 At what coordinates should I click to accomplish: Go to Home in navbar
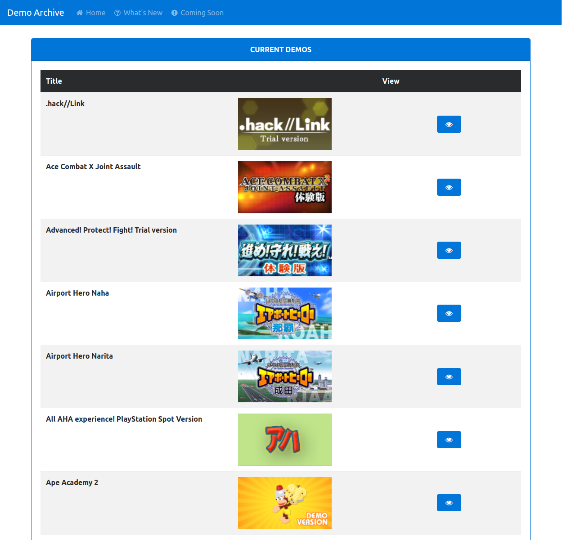[91, 13]
